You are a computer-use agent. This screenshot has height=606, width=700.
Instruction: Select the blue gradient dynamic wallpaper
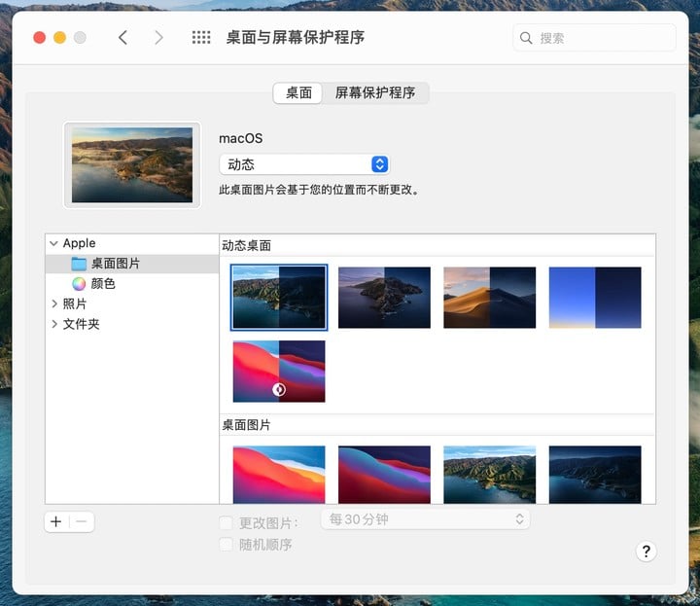click(x=594, y=298)
